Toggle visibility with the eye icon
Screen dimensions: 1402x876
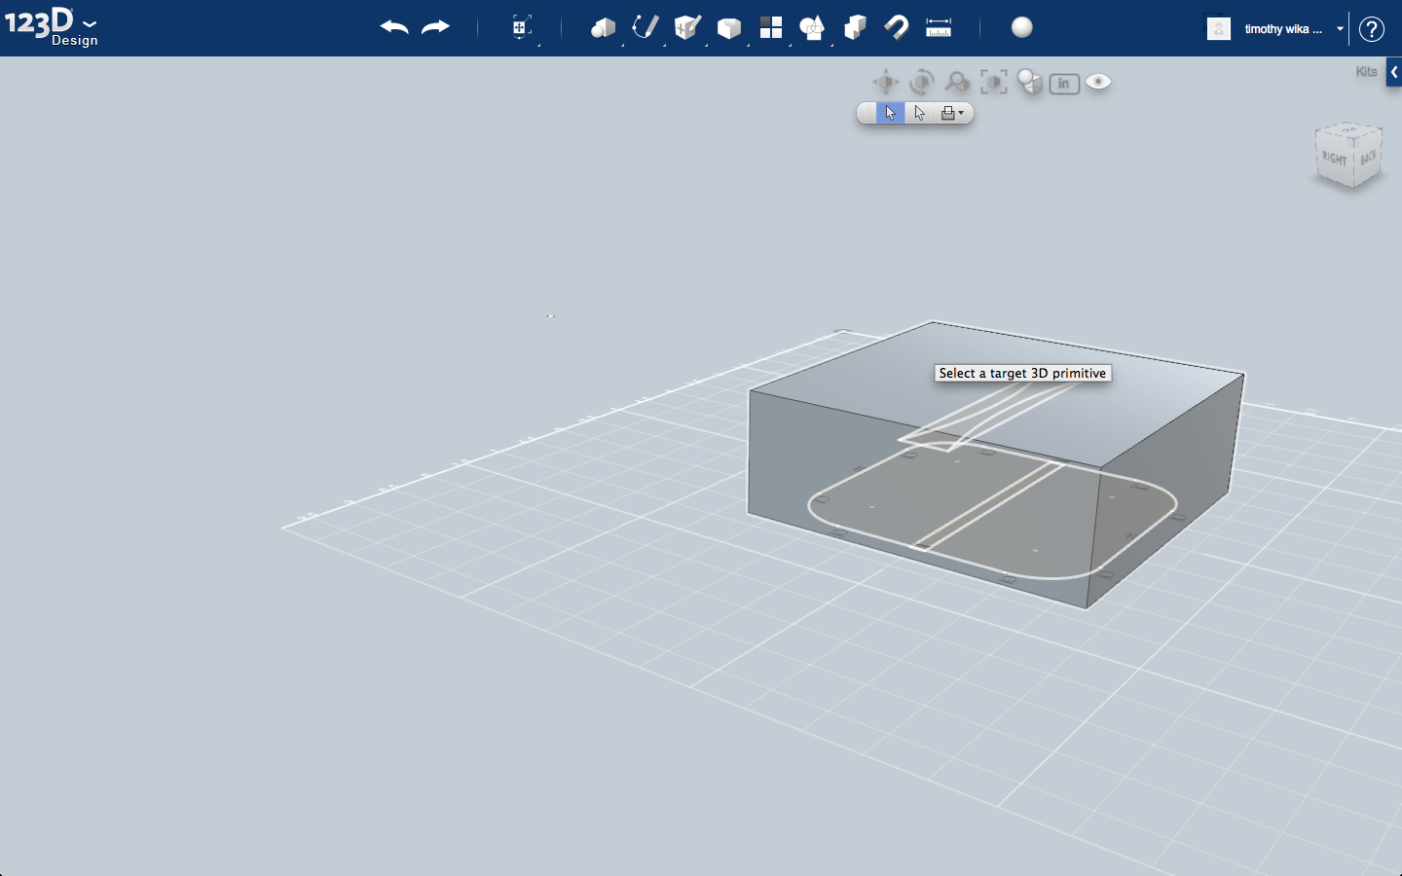[x=1098, y=82]
